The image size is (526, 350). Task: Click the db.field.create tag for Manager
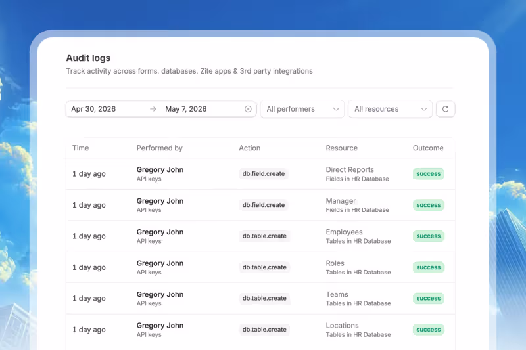click(264, 205)
